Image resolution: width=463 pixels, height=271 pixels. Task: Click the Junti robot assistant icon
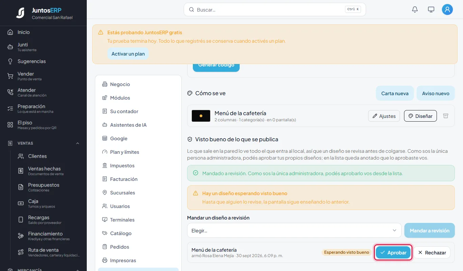pyautogui.click(x=10, y=47)
